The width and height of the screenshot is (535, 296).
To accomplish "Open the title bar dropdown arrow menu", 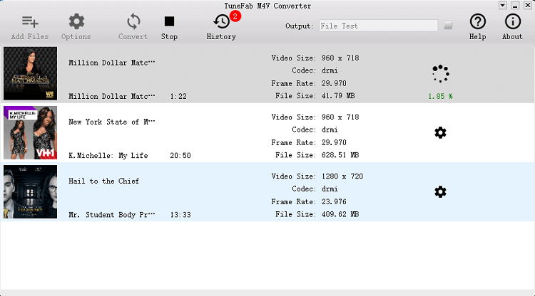I will pyautogui.click(x=503, y=6).
